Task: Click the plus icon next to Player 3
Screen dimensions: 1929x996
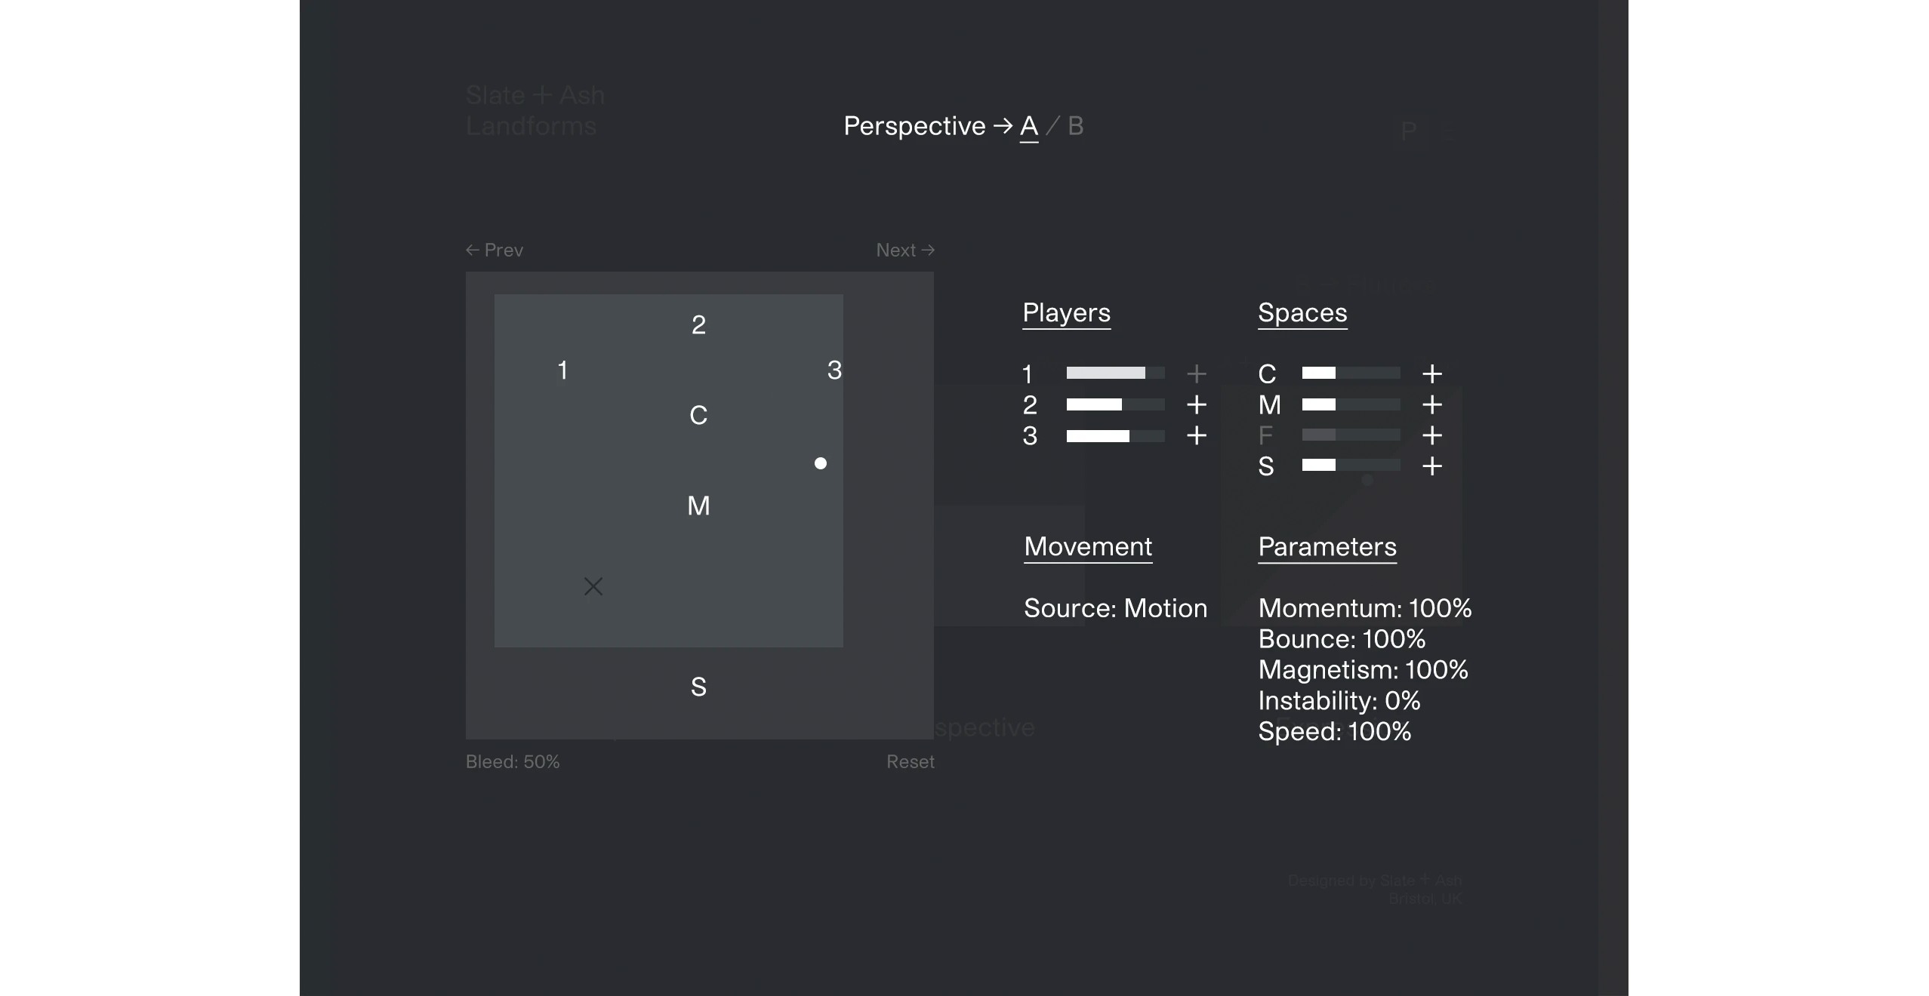Action: click(1196, 435)
